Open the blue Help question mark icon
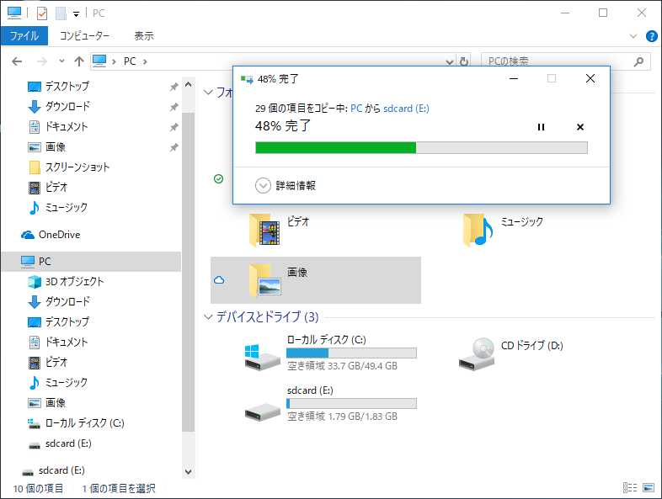 pos(651,36)
